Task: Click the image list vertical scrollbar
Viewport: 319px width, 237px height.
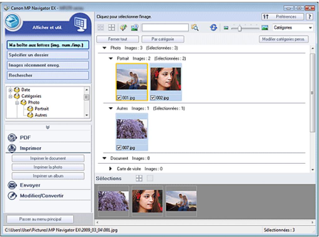Action: [x=312, y=93]
